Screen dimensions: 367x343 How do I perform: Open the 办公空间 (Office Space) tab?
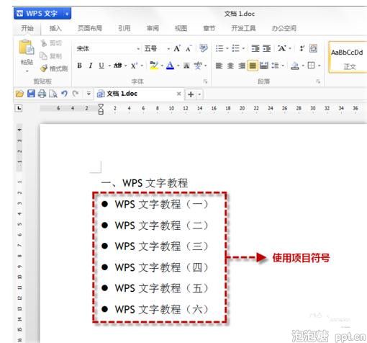284,28
